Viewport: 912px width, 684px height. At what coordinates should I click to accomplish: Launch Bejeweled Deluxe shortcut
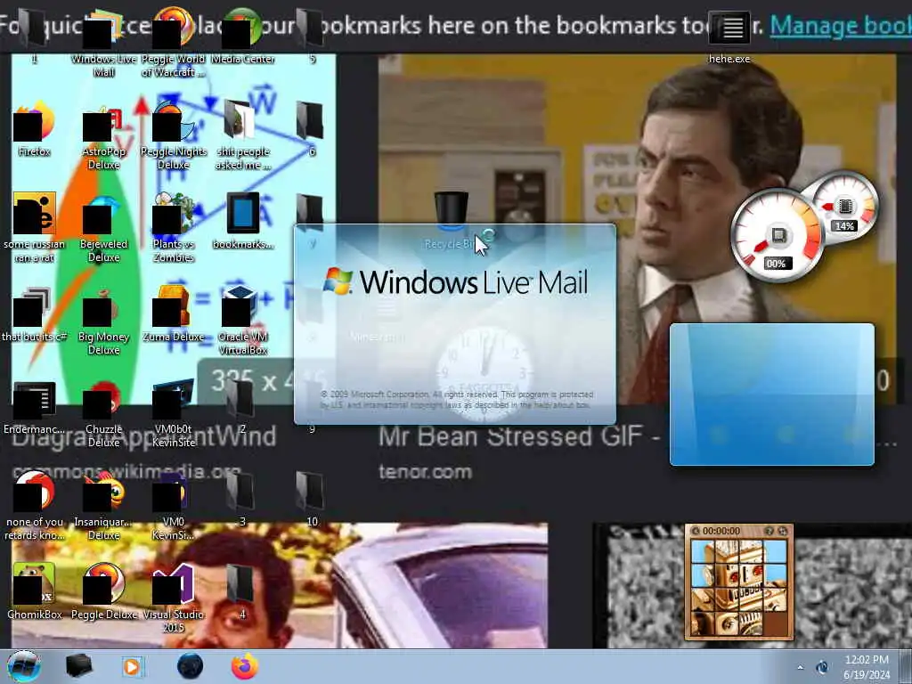103,228
